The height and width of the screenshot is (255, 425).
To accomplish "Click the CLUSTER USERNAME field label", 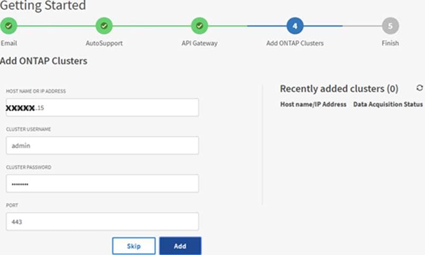I will point(29,129).
